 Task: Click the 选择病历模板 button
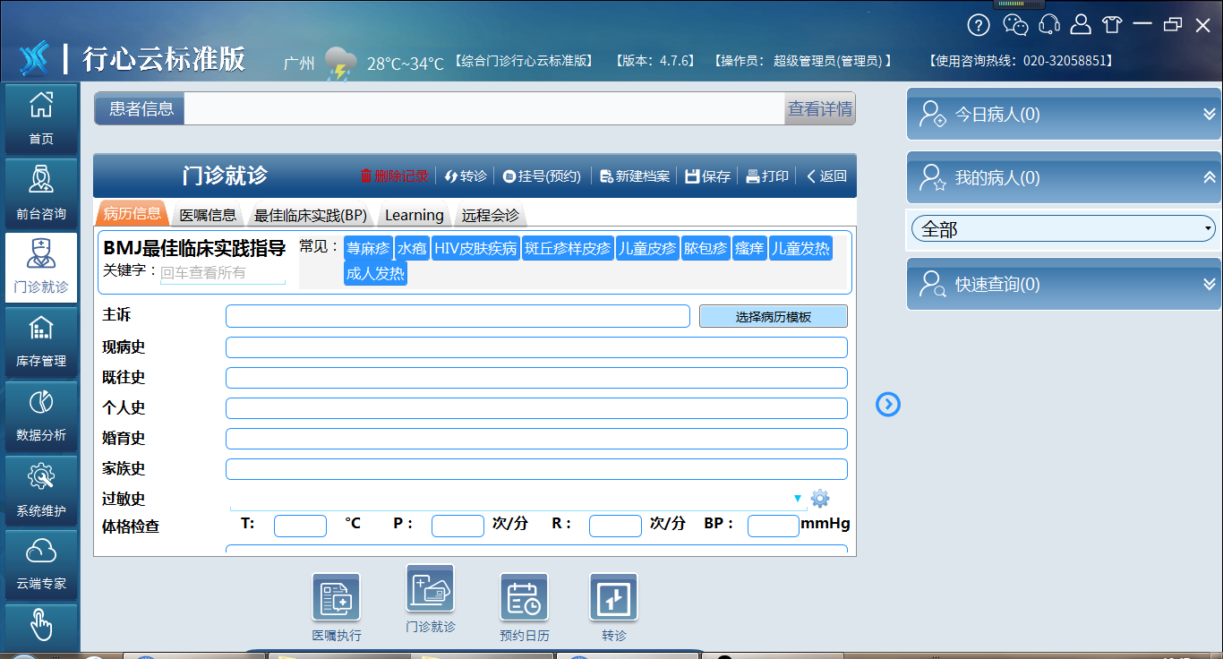pos(774,316)
